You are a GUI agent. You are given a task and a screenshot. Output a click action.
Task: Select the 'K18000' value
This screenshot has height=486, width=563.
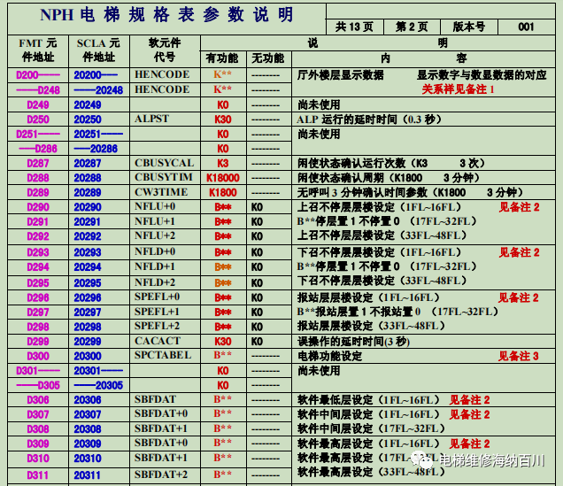pyautogui.click(x=222, y=178)
